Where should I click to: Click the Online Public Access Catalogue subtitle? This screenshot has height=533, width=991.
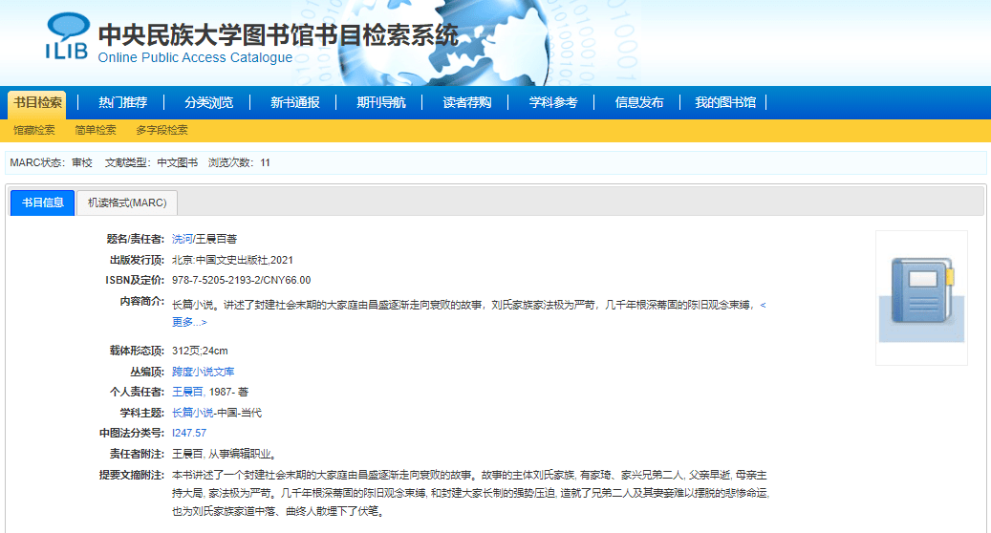(195, 57)
